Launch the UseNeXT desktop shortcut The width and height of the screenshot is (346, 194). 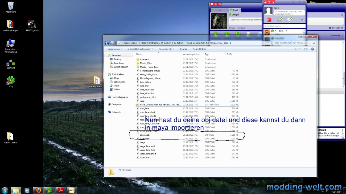[11, 64]
